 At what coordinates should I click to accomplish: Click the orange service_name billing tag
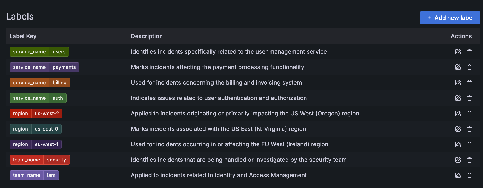click(x=40, y=83)
